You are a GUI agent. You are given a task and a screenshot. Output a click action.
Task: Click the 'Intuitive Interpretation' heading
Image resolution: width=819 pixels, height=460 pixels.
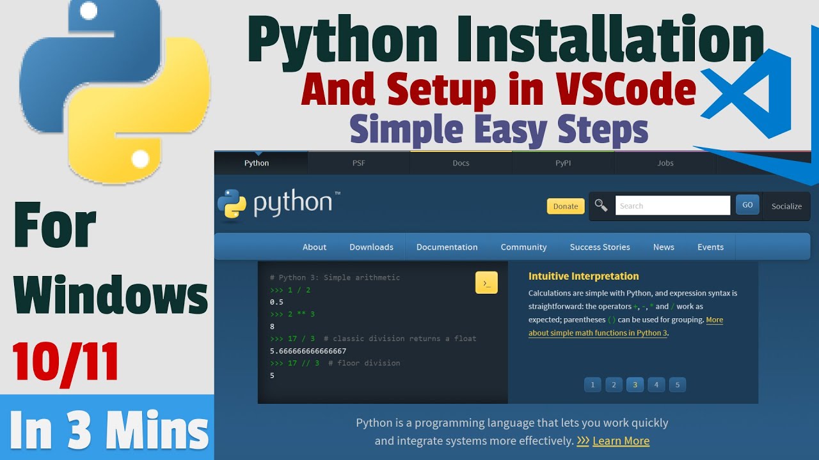584,276
